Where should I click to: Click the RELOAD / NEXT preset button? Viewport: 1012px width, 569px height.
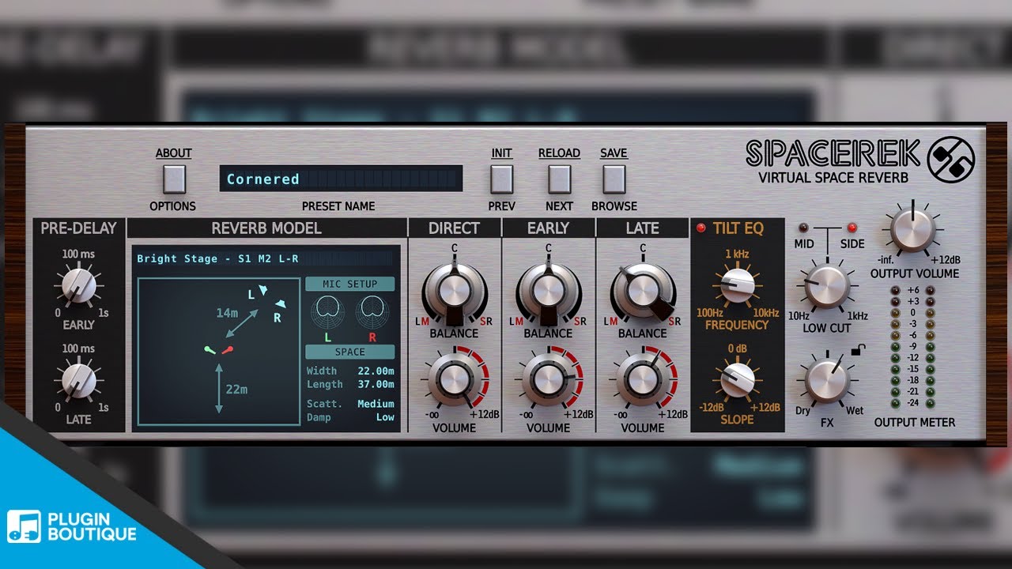click(x=559, y=179)
